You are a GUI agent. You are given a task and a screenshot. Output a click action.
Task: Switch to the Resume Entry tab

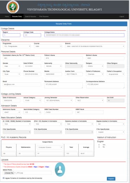click(x=17, y=16)
